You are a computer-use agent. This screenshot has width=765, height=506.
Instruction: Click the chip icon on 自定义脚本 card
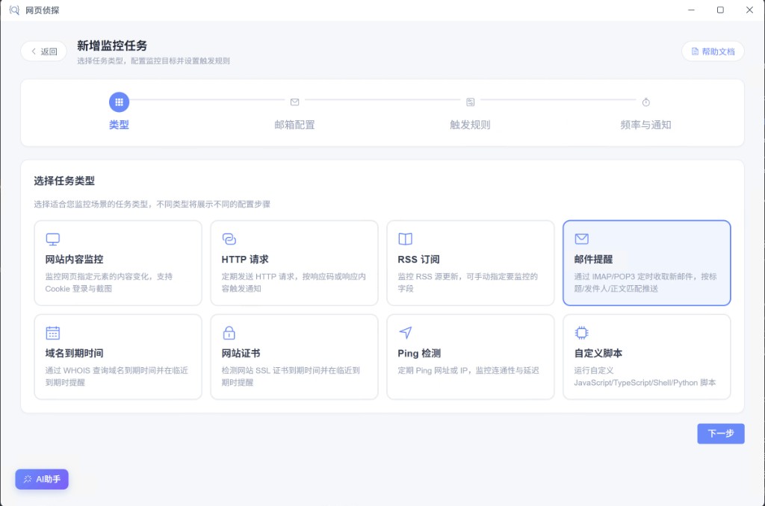tap(581, 333)
